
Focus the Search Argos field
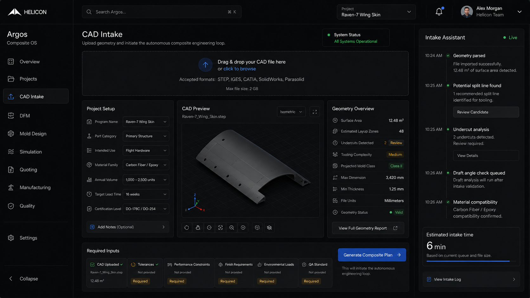162,12
